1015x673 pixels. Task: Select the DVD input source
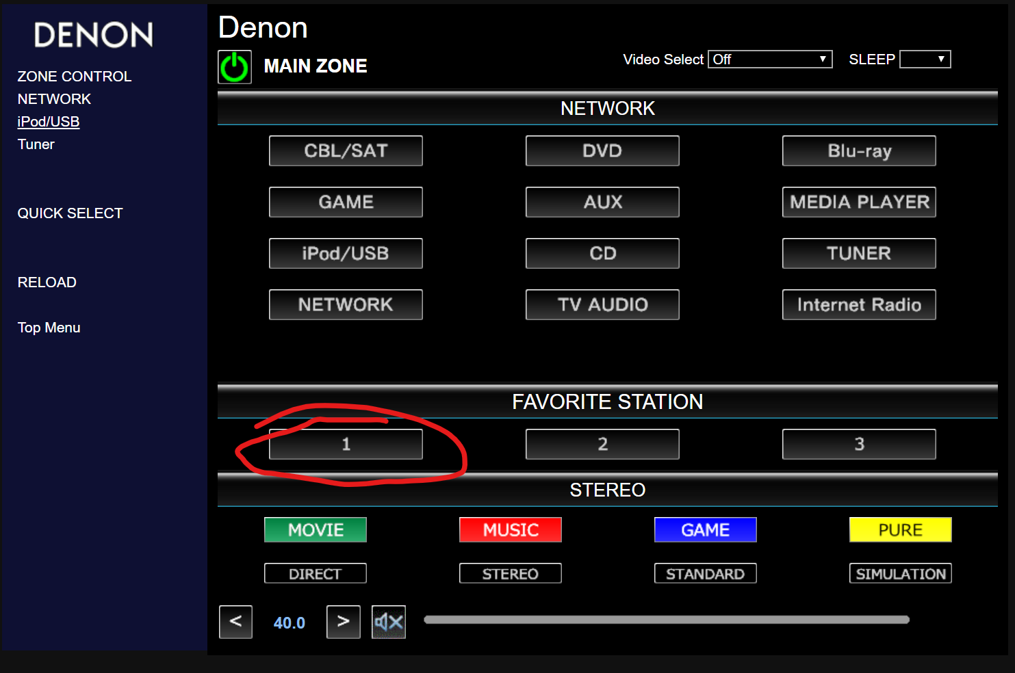click(x=602, y=150)
